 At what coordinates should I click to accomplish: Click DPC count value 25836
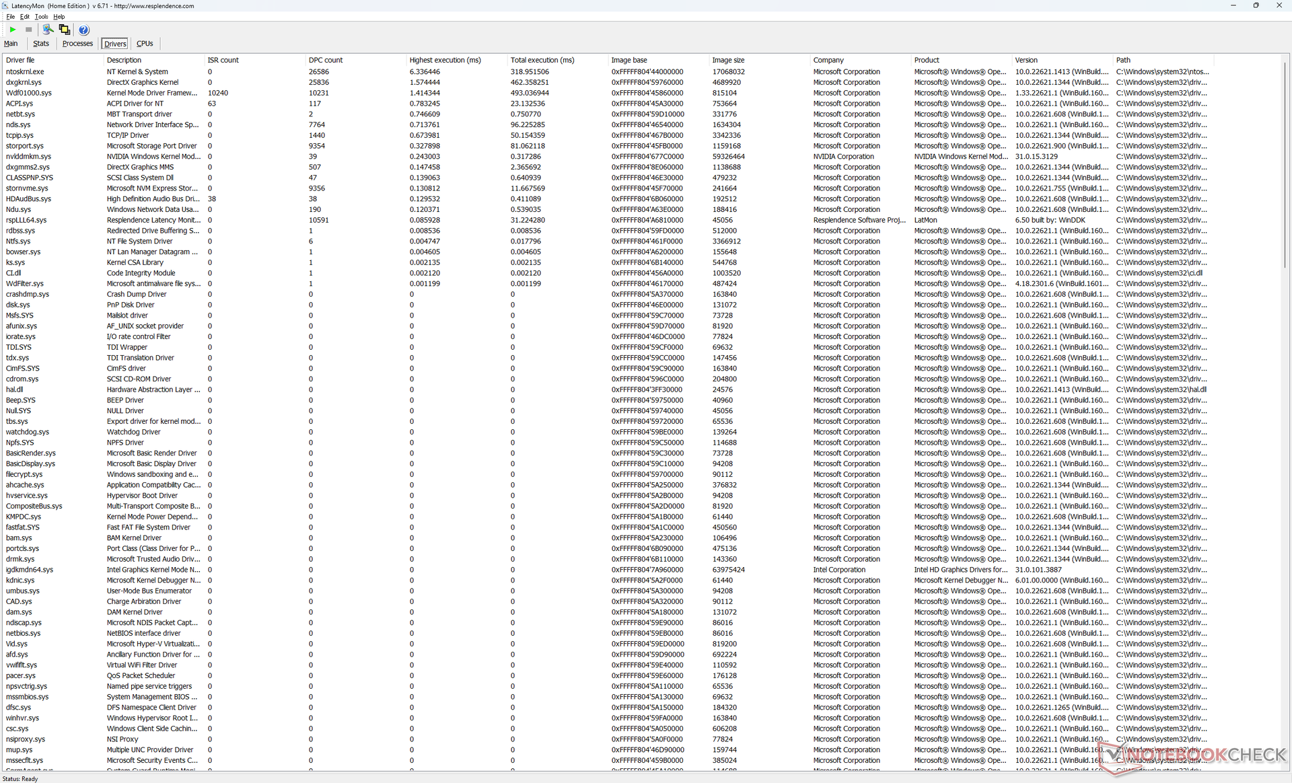[x=319, y=82]
